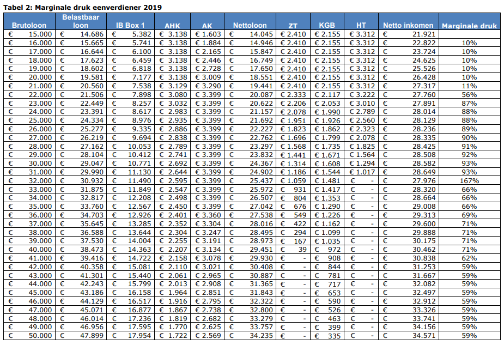
Task: Click the KGB value '€ 2.117'
Action: (327, 94)
